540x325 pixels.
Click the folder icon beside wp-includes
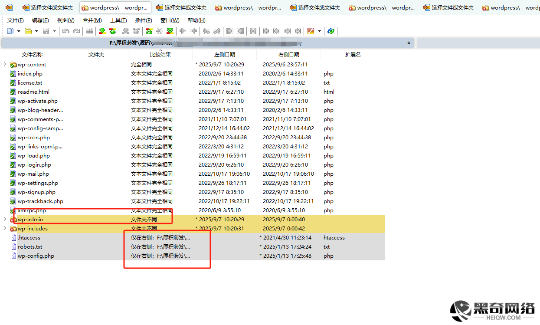(13, 229)
